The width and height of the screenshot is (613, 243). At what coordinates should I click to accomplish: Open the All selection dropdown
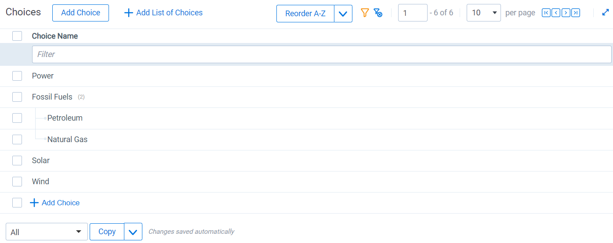click(x=47, y=232)
